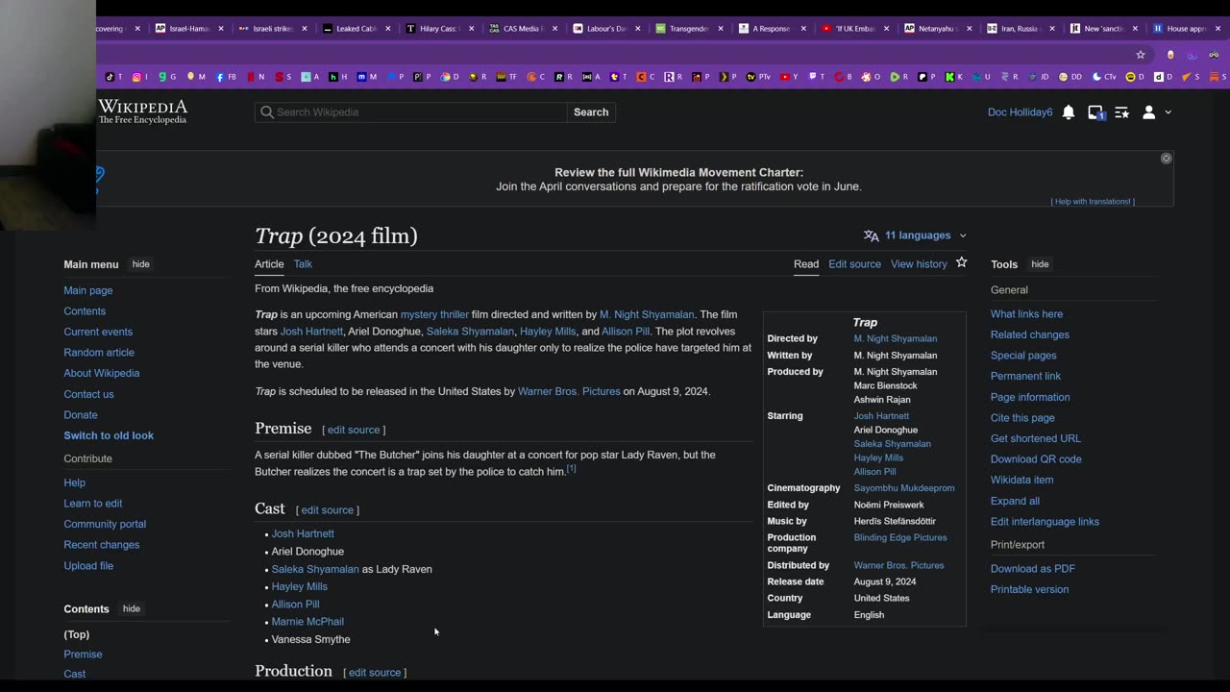Image resolution: width=1230 pixels, height=692 pixels.
Task: Open Blinding Edge Pictures in infobox
Action: click(x=900, y=537)
